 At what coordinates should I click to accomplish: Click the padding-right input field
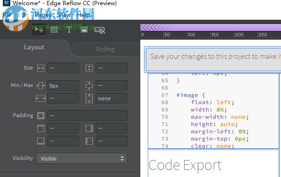(112, 128)
